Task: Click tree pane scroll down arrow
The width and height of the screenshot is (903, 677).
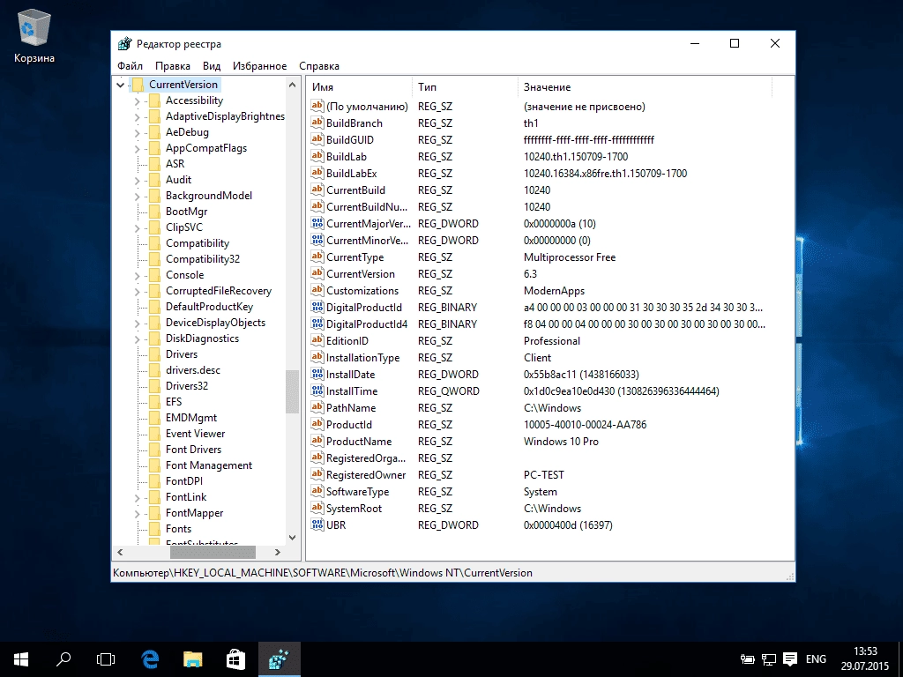Action: click(292, 538)
